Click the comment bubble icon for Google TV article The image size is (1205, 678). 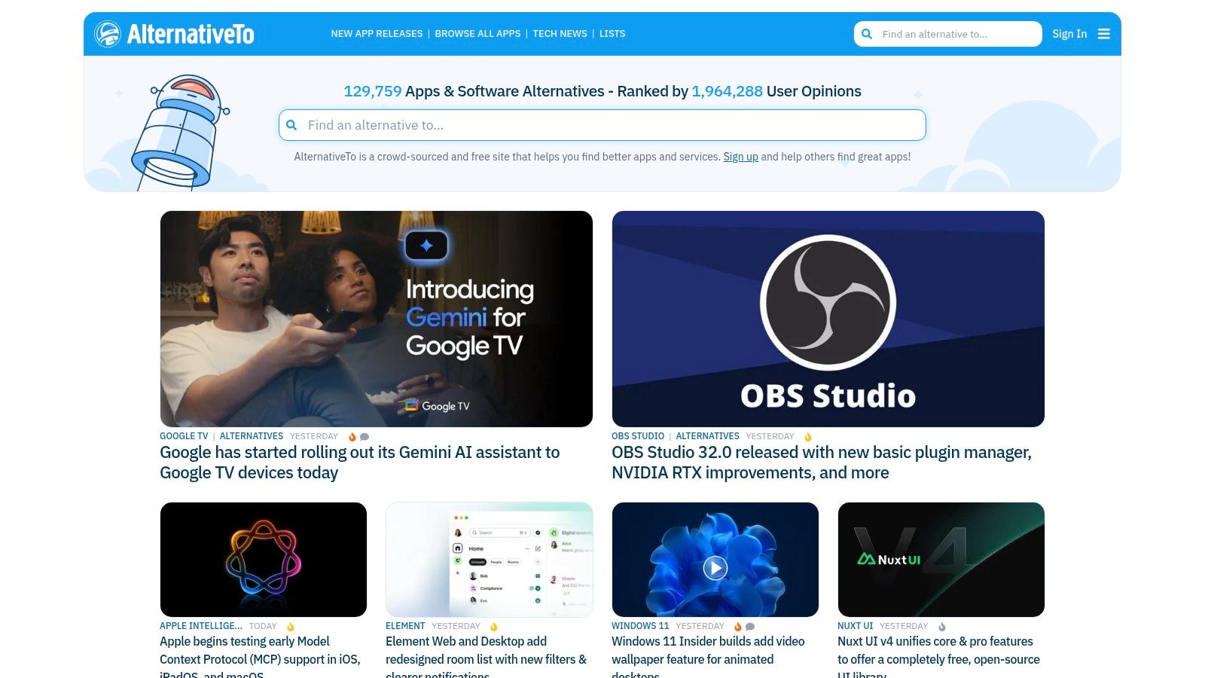pyautogui.click(x=365, y=437)
